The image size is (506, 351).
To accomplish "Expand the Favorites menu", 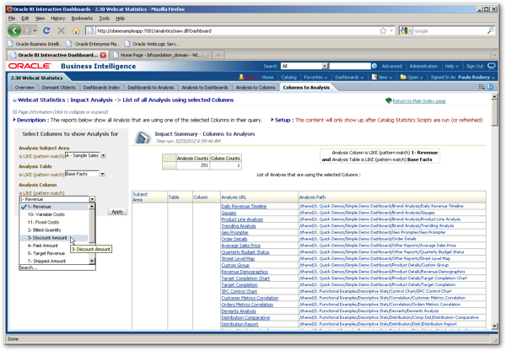I will pyautogui.click(x=315, y=78).
